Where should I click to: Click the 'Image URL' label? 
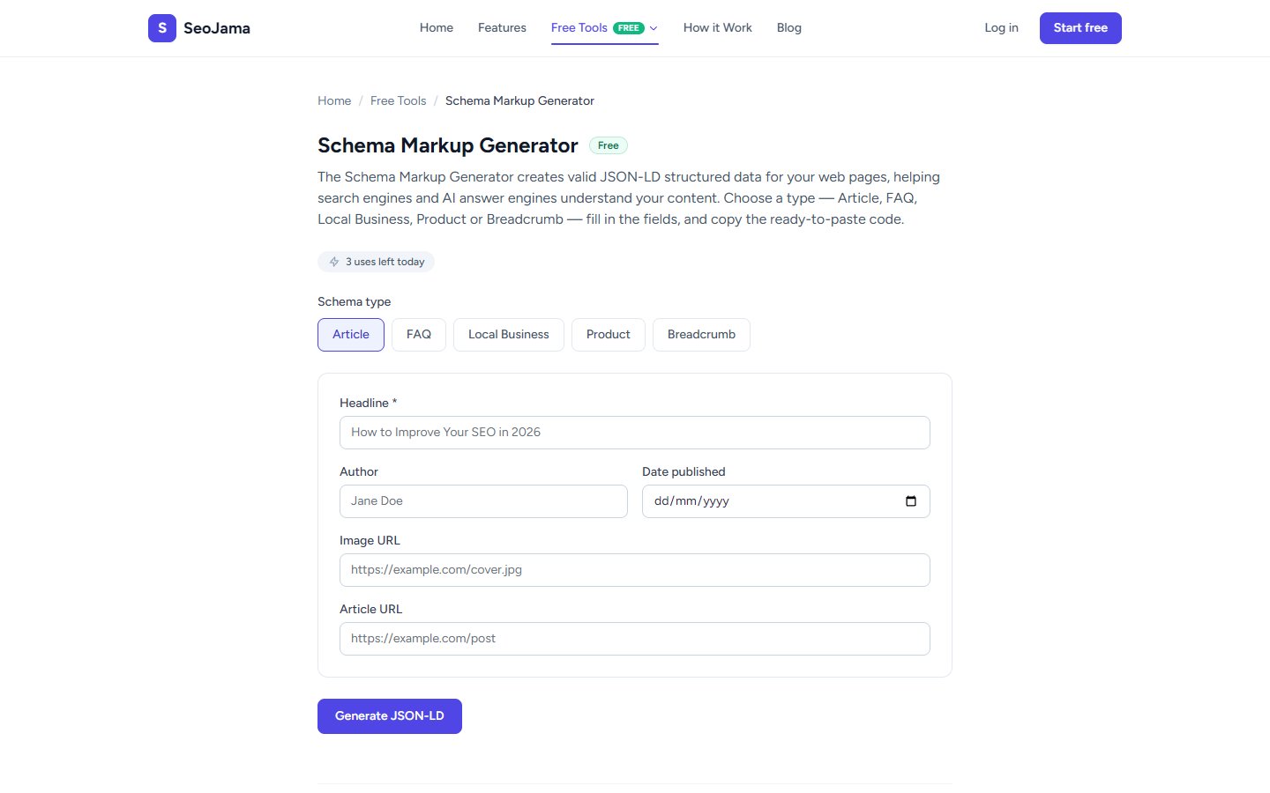(x=370, y=540)
